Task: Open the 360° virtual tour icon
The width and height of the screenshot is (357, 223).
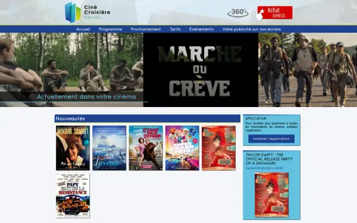Action: tap(238, 12)
